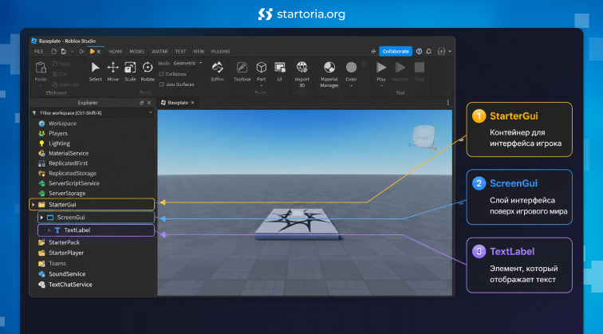603x334 pixels.
Task: Click the orange play icon in quick bar
Action: pyautogui.click(x=92, y=51)
